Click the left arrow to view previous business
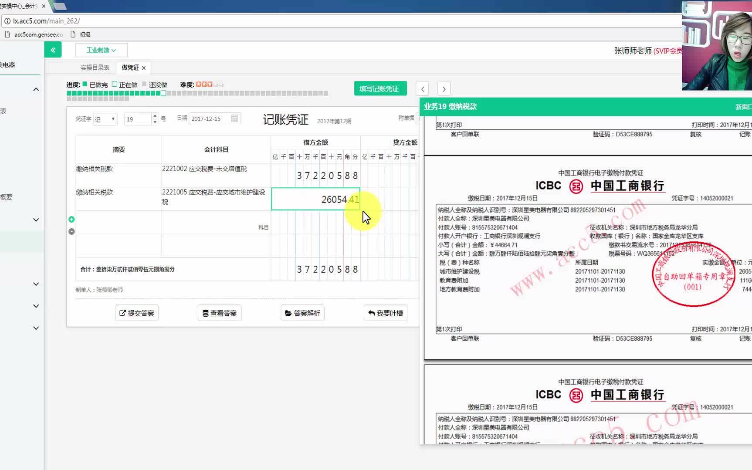This screenshot has width=752, height=470. pyautogui.click(x=422, y=88)
